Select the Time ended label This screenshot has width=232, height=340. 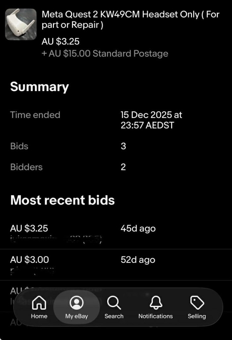coord(35,115)
